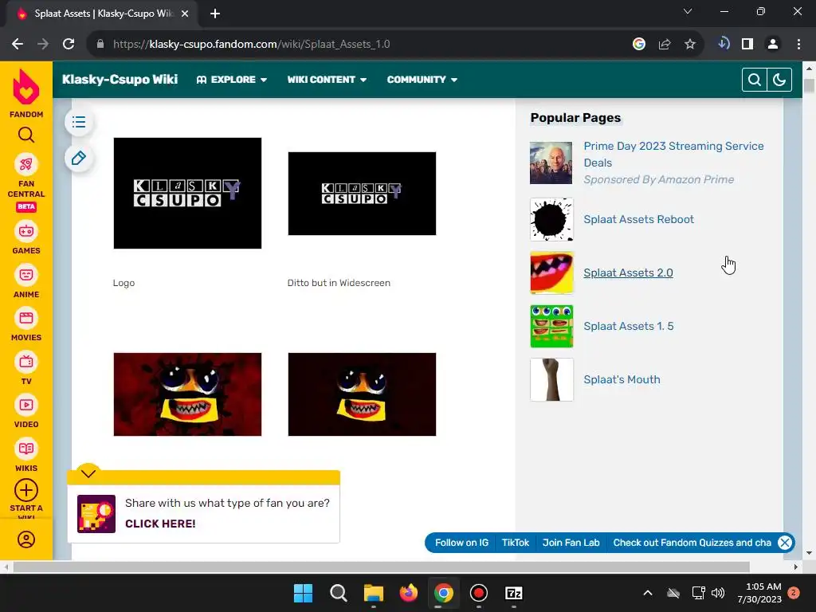This screenshot has height=612, width=816.
Task: Open the Splaat's Mouth link
Action: point(622,379)
